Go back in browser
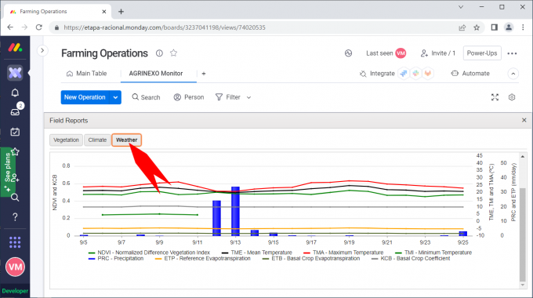The height and width of the screenshot is (298, 533). (x=10, y=27)
